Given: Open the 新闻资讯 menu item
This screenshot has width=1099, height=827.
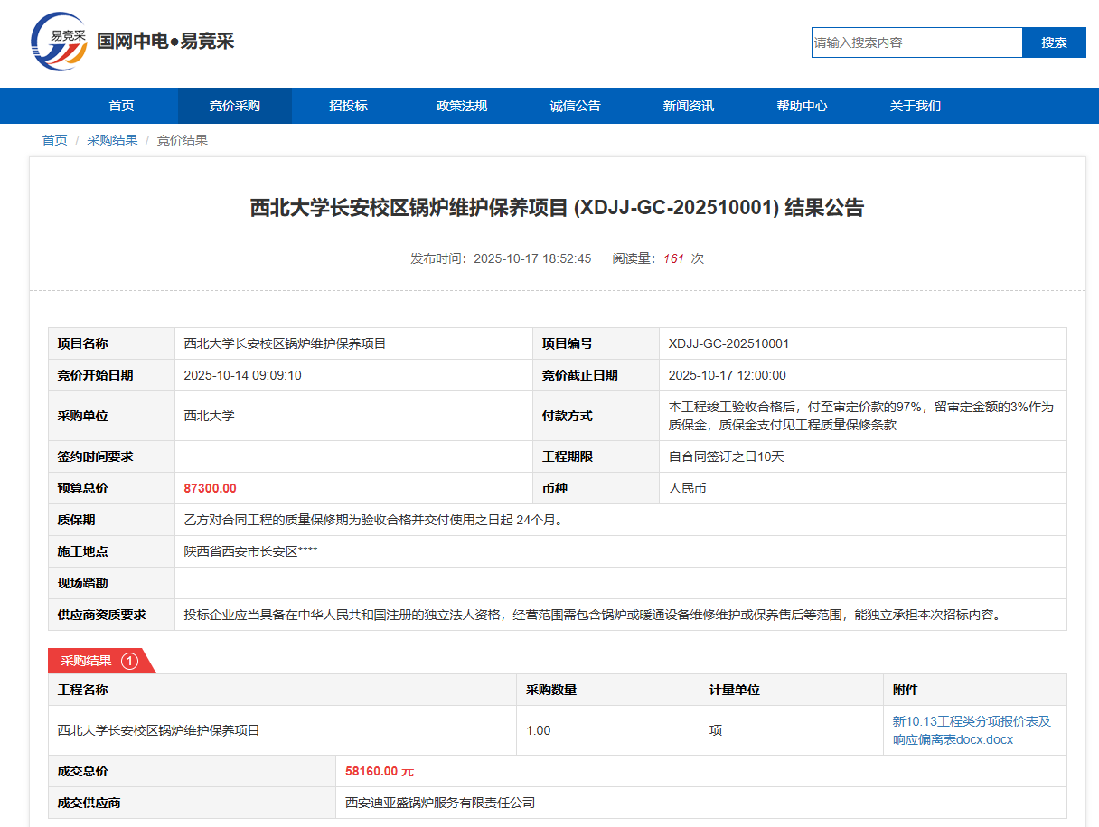Looking at the screenshot, I should [x=689, y=106].
